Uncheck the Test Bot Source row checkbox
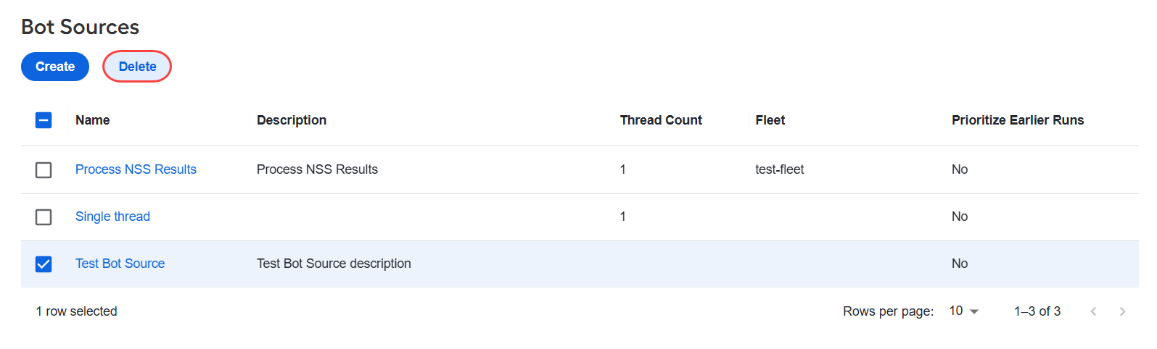This screenshot has height=349, width=1157. pos(44,264)
